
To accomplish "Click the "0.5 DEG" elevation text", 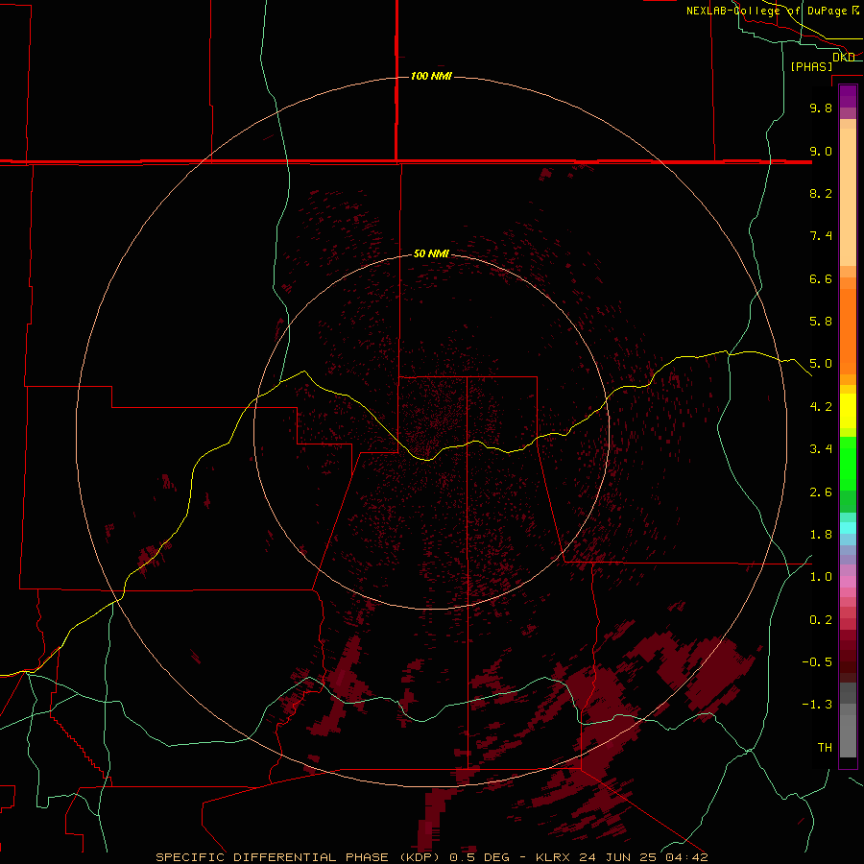I will (481, 857).
